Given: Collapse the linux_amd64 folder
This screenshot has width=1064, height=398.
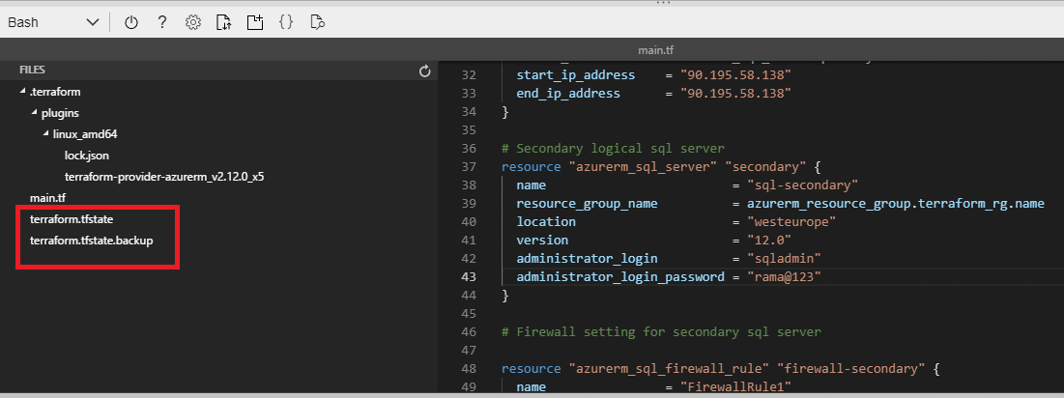Looking at the screenshot, I should pyautogui.click(x=45, y=134).
